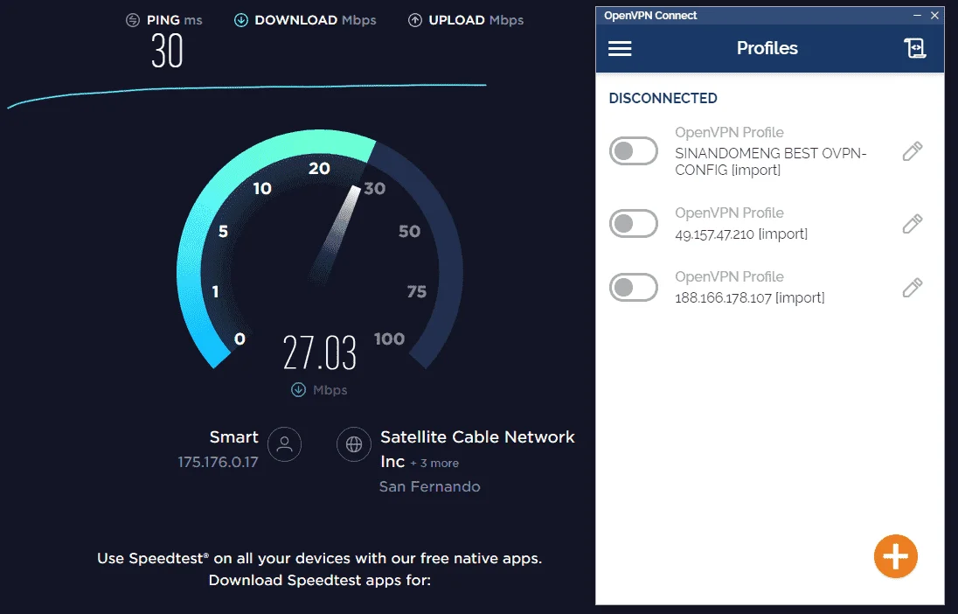Click the Smart ISP name
This screenshot has width=958, height=614.
click(234, 436)
